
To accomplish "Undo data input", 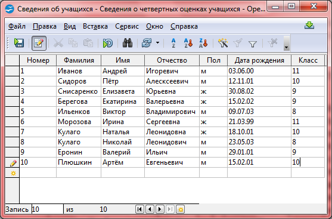I will click(108, 43).
